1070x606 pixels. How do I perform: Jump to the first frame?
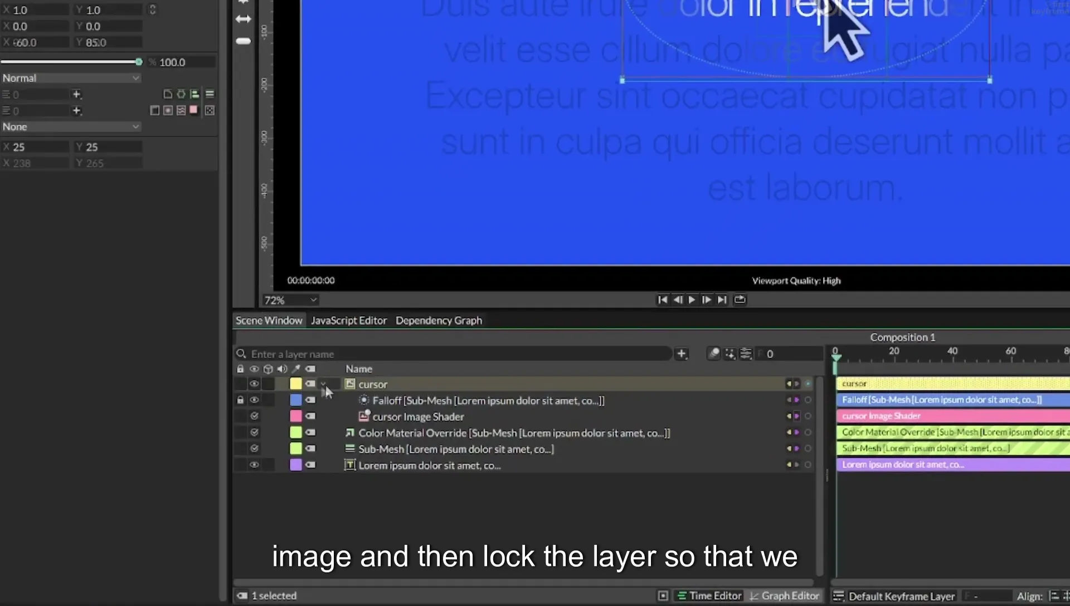point(662,300)
